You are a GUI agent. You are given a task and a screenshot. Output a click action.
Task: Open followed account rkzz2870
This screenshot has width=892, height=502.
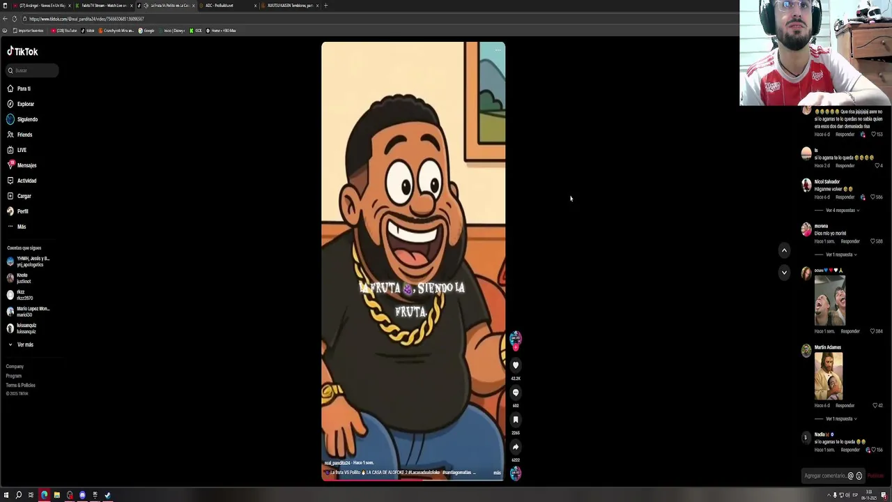click(20, 295)
